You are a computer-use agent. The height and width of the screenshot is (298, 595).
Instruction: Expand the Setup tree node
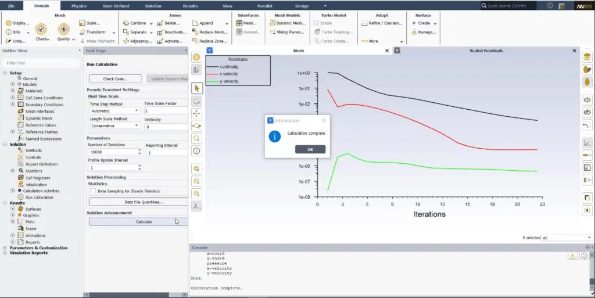tap(5, 73)
